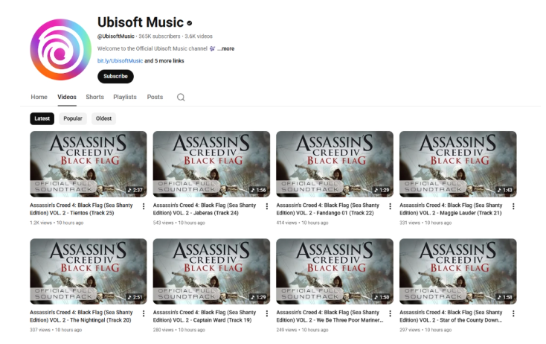Switch to the Shorts tab
This screenshot has height=344, width=546.
click(94, 97)
